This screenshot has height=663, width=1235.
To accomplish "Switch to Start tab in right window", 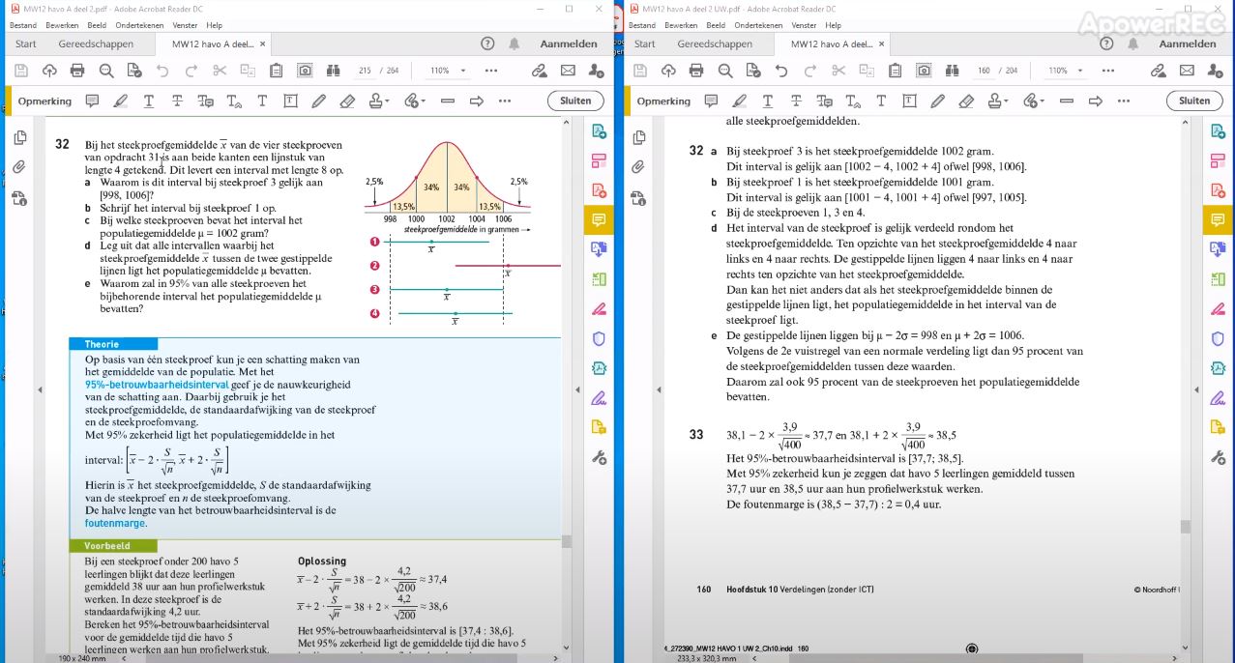I will 645,43.
